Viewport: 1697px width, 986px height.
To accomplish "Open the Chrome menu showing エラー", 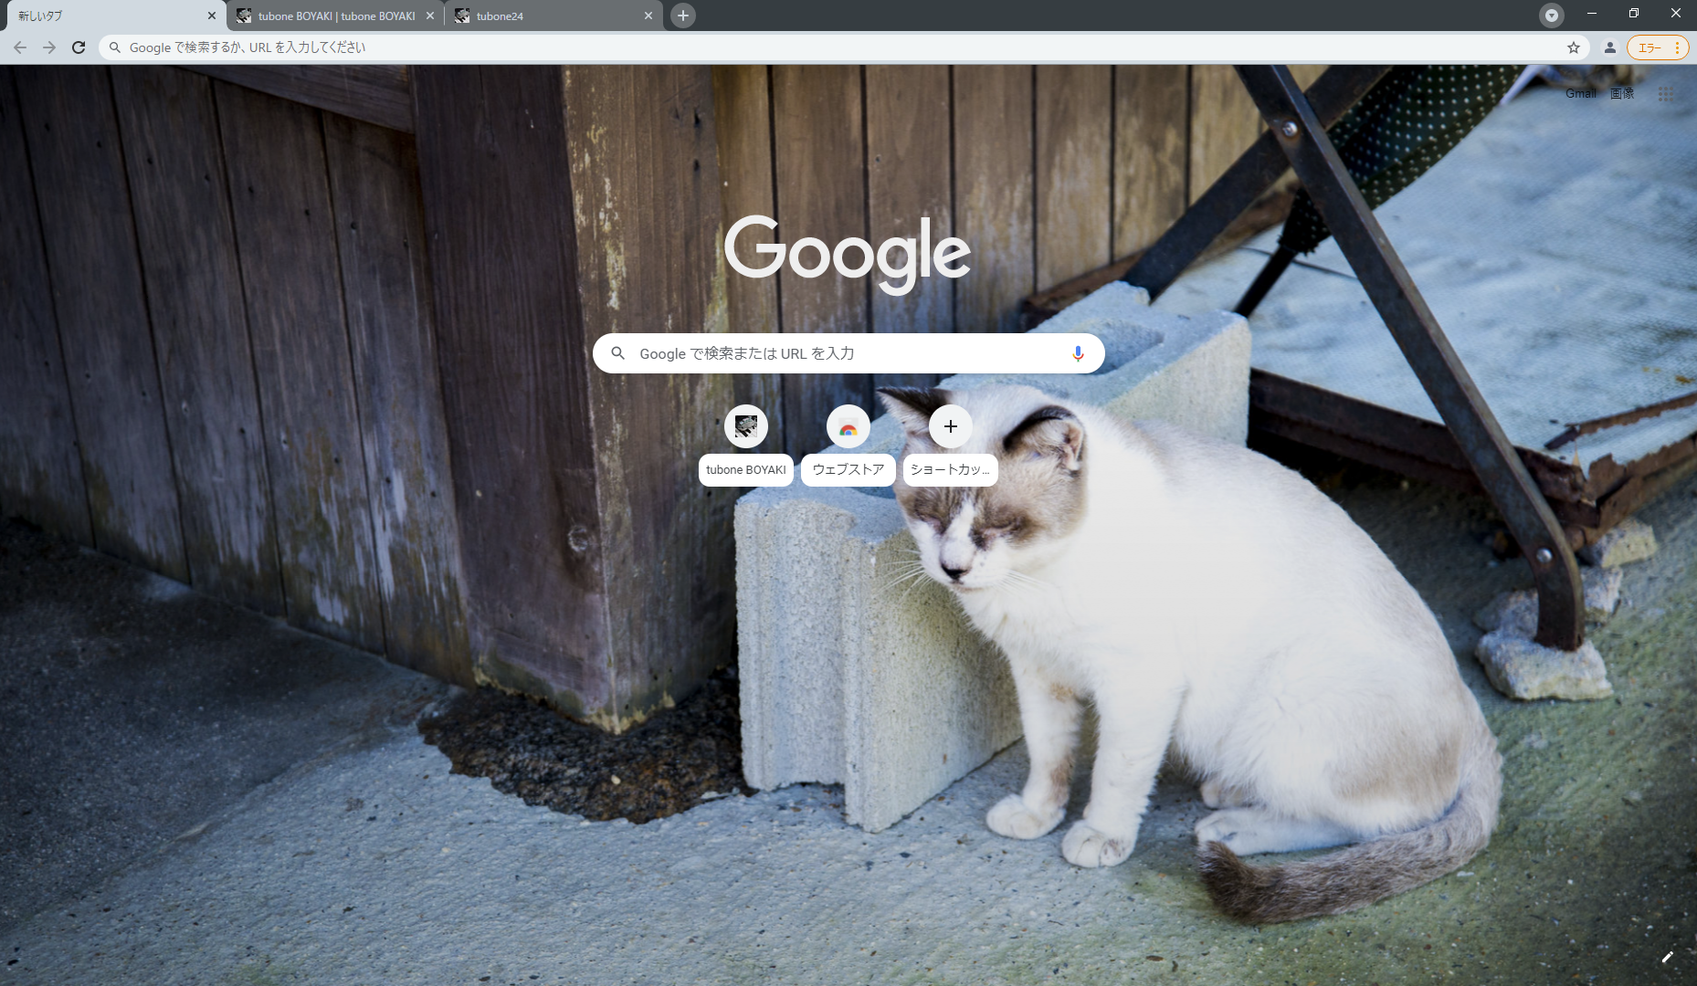I will [x=1658, y=47].
